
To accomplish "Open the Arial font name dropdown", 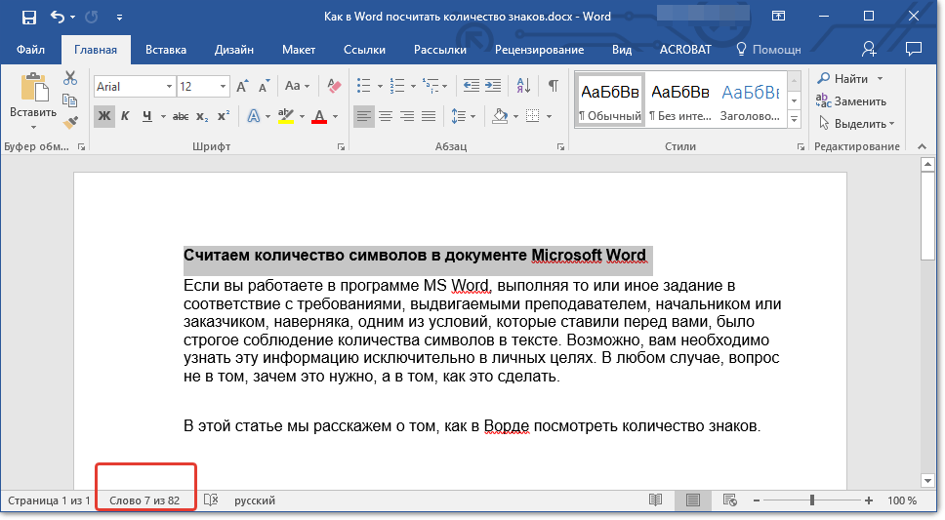I will coord(169,87).
